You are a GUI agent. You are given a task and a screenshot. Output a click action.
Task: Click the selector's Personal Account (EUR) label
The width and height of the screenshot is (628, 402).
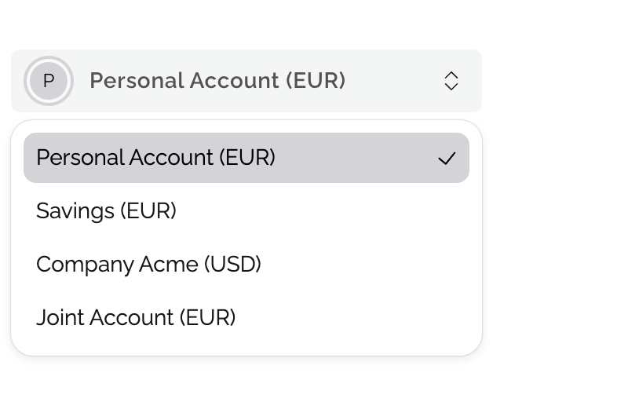217,81
